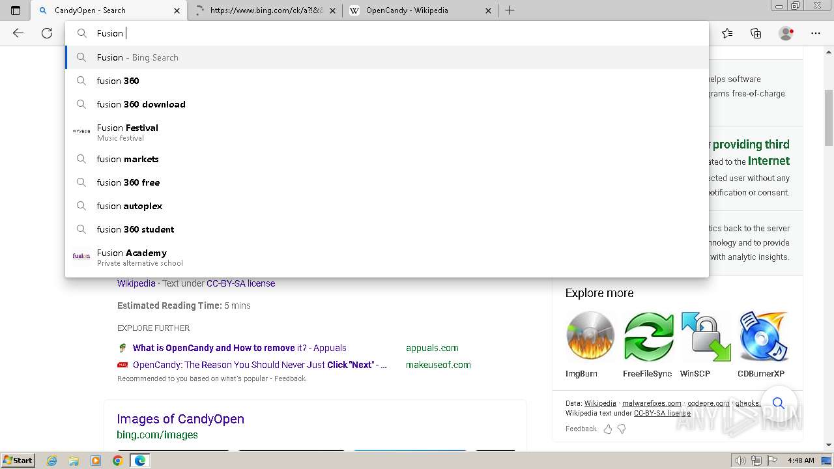Choose the fusion 360 student suggestion
Image resolution: width=834 pixels, height=469 pixels.
click(387, 229)
